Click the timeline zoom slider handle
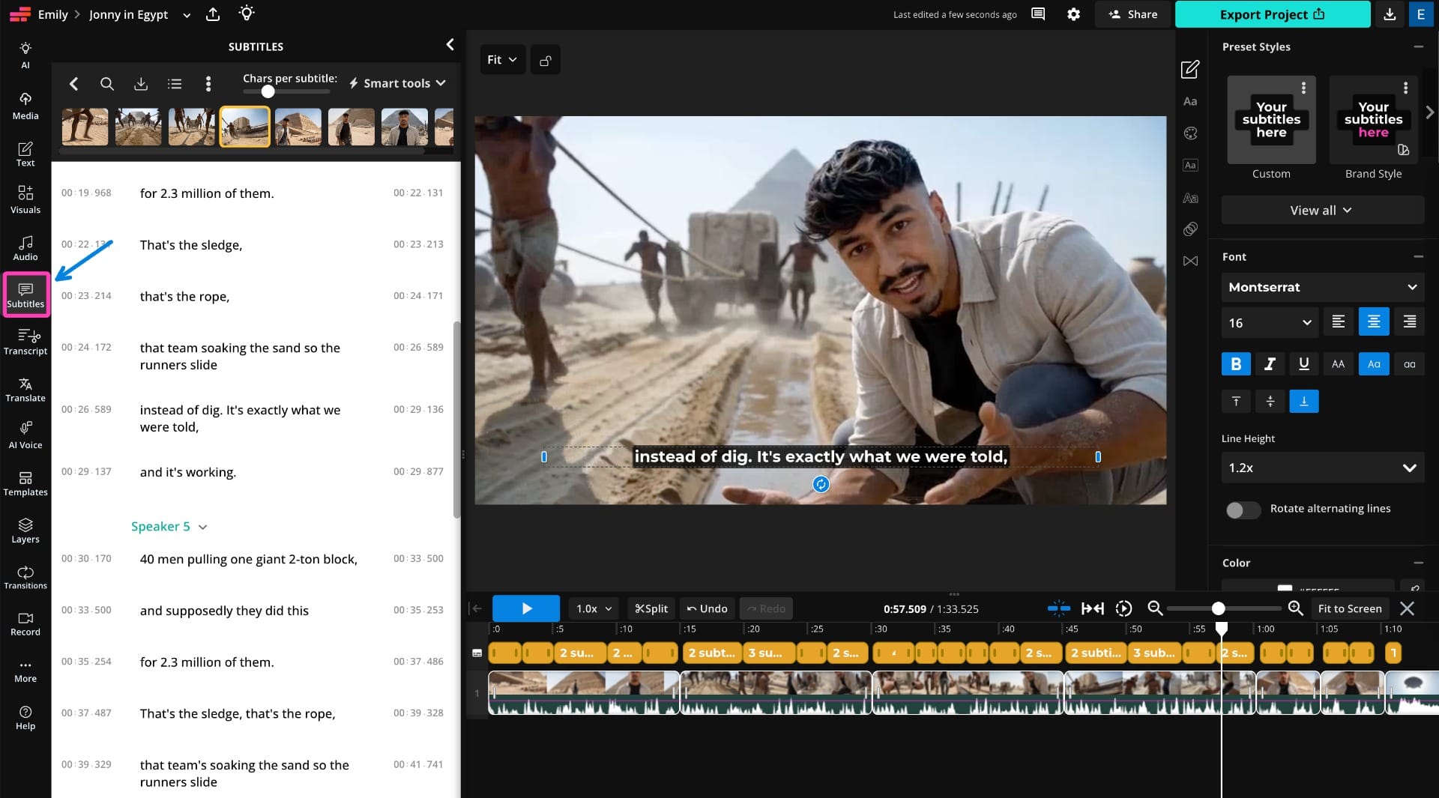The width and height of the screenshot is (1439, 798). (1219, 608)
